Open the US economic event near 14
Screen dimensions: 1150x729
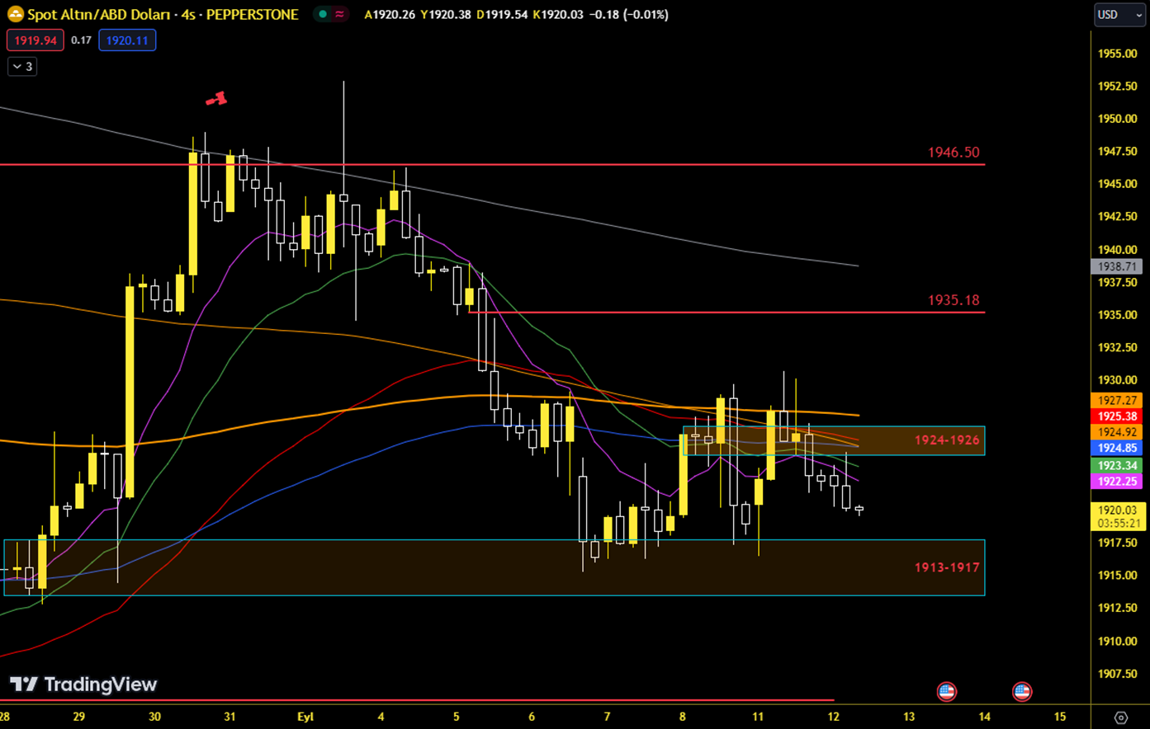tap(1022, 691)
